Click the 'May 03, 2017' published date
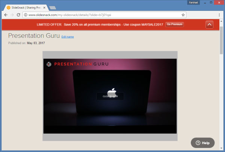Viewport: 225px width, 152px height. point(36,43)
